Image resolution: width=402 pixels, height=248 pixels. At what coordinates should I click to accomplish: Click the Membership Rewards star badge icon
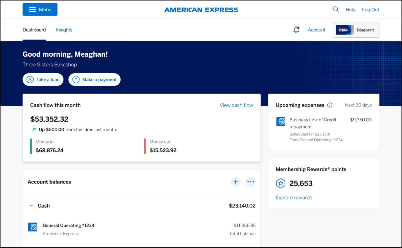281,183
